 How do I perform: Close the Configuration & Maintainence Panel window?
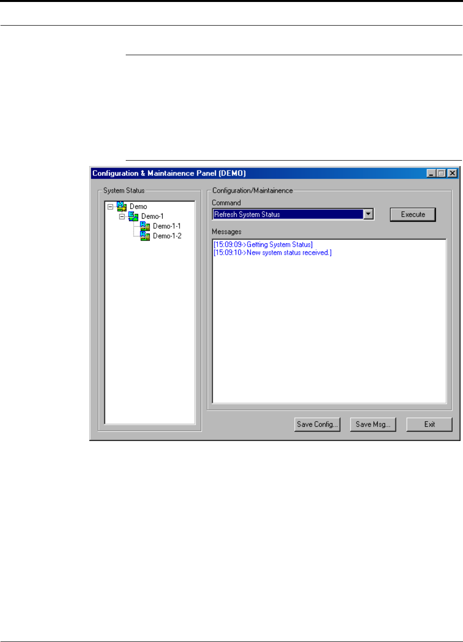[452, 173]
